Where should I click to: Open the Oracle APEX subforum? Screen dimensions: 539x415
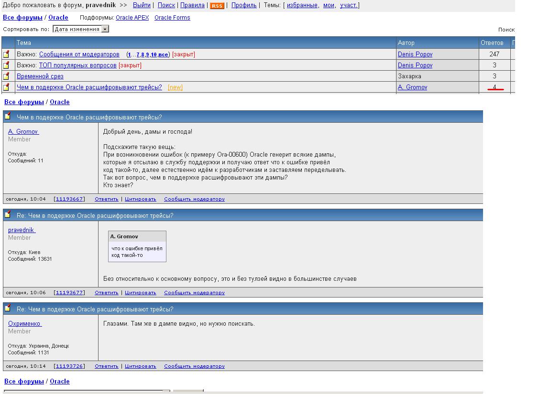(132, 18)
